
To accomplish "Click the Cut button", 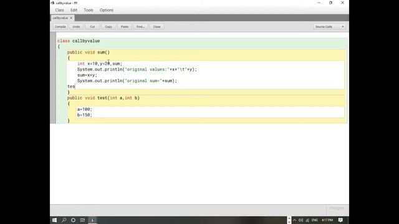I will click(92, 27).
